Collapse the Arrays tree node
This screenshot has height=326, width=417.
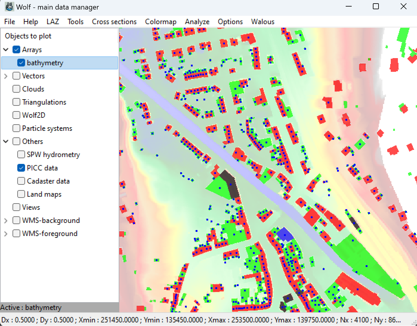(6, 49)
